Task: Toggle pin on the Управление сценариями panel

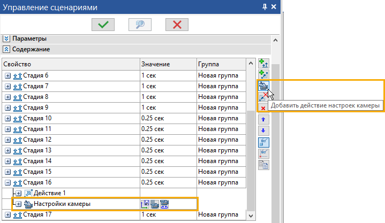Action: (x=265, y=6)
